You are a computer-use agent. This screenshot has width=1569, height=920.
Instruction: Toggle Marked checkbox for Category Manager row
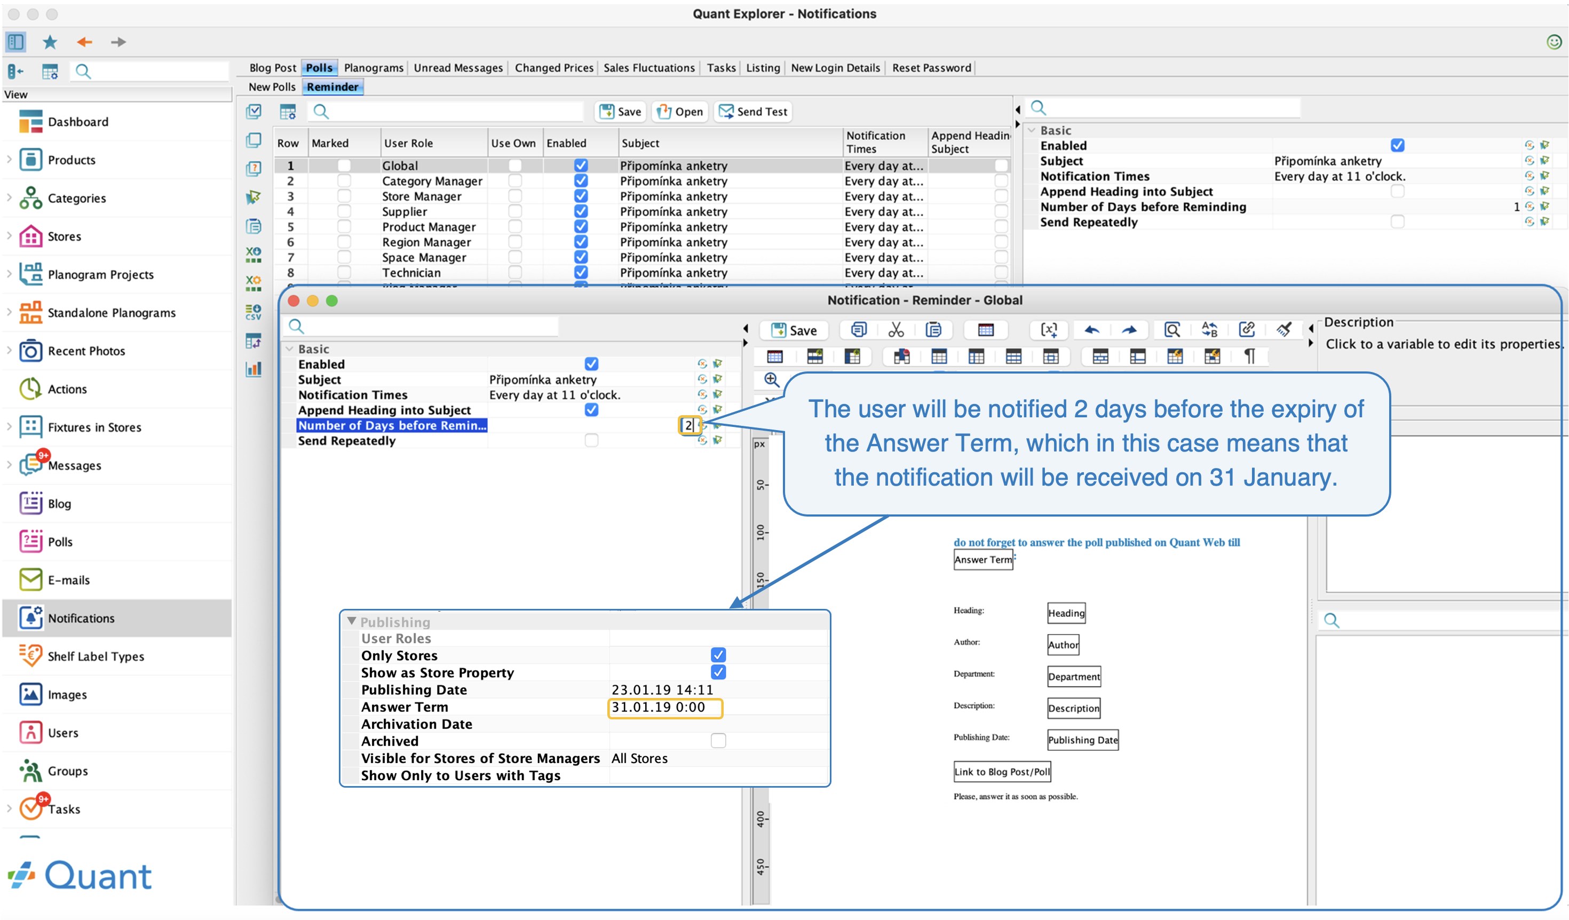pyautogui.click(x=344, y=180)
